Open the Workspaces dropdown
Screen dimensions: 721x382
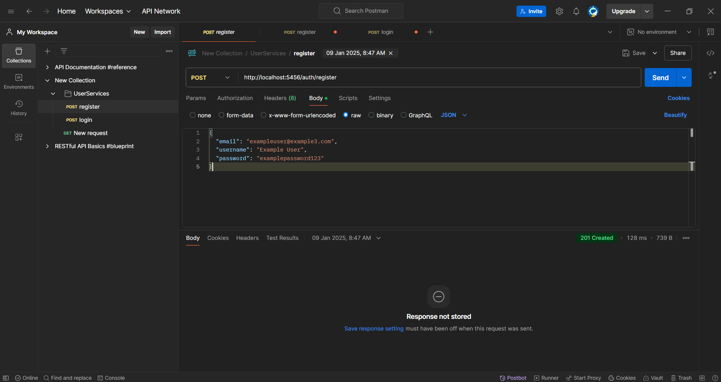point(108,11)
